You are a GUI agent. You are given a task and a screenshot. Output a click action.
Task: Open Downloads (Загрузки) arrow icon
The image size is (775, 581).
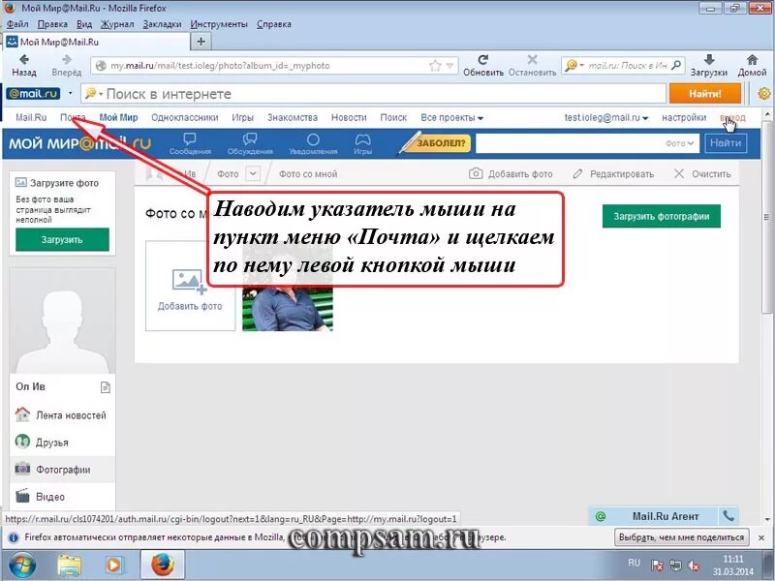(x=709, y=60)
